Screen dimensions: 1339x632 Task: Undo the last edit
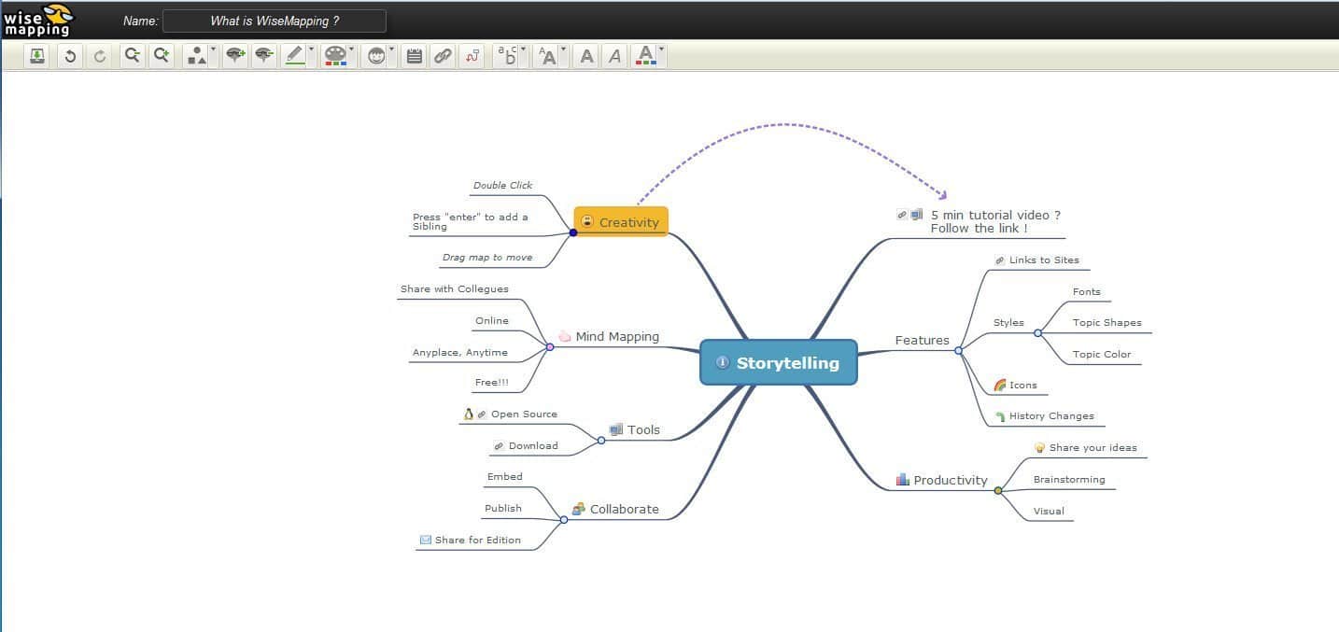pyautogui.click(x=69, y=56)
